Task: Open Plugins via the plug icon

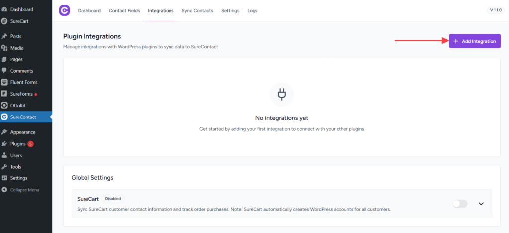Action: click(x=4, y=144)
